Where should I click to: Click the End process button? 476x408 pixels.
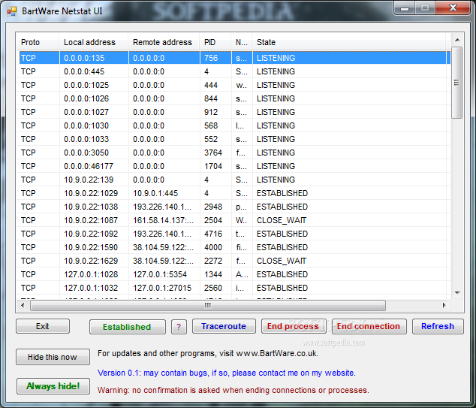pyautogui.click(x=293, y=326)
